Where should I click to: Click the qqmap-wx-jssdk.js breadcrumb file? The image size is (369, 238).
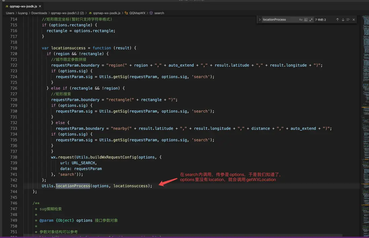pyautogui.click(x=106, y=13)
